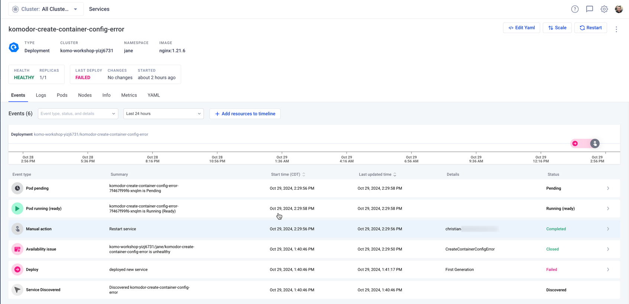The height and width of the screenshot is (304, 629).
Task: Open the event type filter dropdown
Action: coord(78,114)
